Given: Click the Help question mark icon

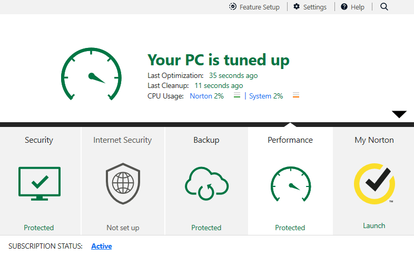Looking at the screenshot, I should tap(344, 7).
